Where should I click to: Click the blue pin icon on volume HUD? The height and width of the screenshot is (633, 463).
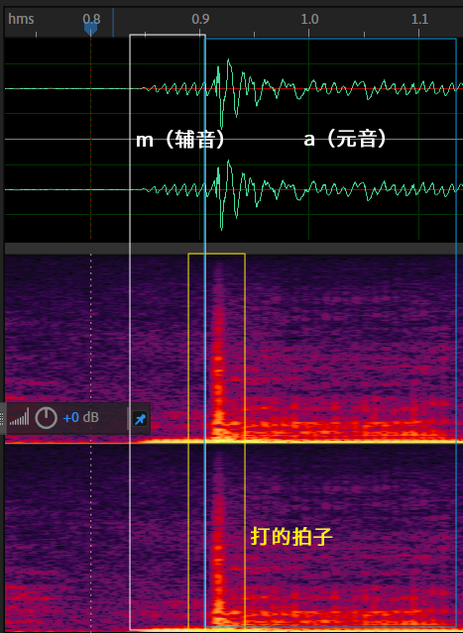140,419
